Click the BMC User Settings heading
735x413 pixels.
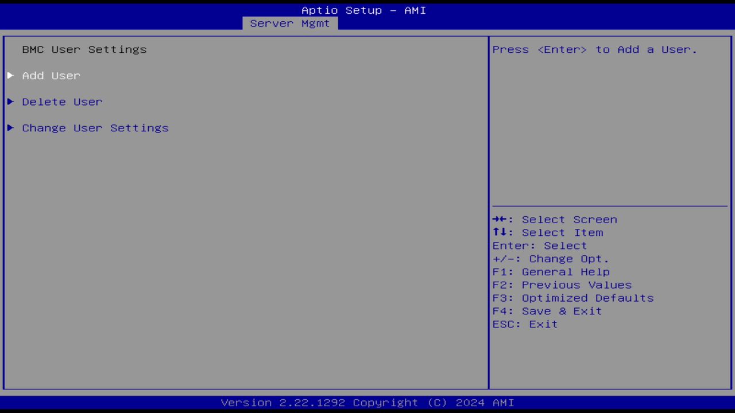(84, 50)
